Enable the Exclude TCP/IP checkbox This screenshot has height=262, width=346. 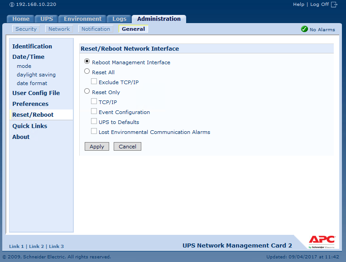94,82
